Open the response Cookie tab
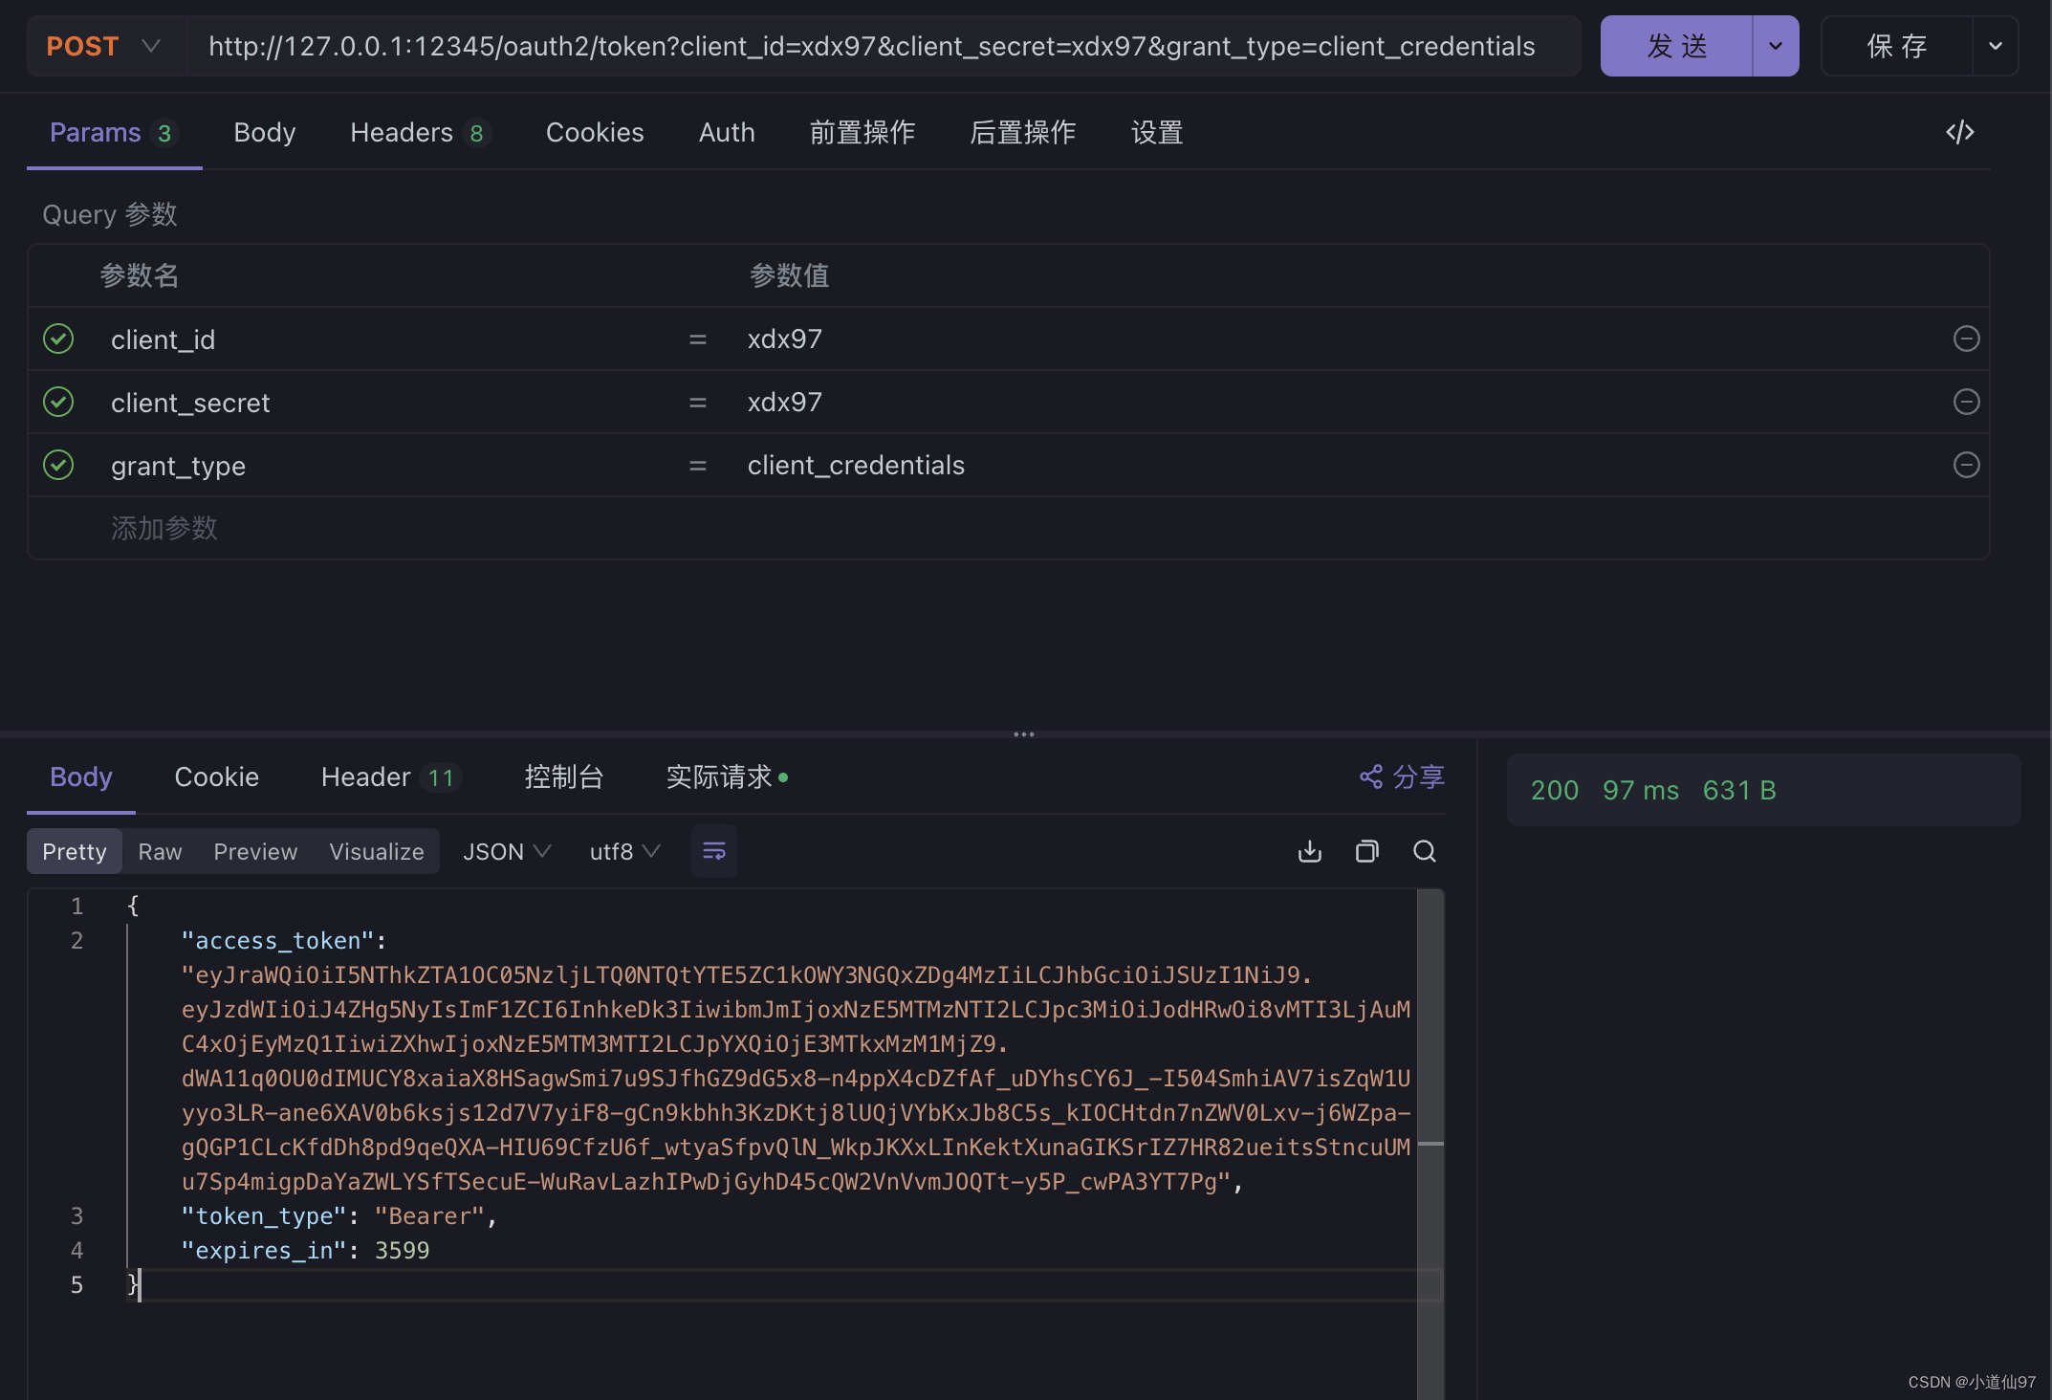The width and height of the screenshot is (2052, 1400). (x=216, y=777)
